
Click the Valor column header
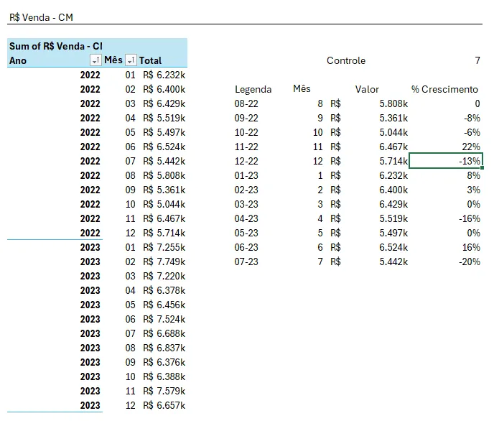[x=367, y=90]
